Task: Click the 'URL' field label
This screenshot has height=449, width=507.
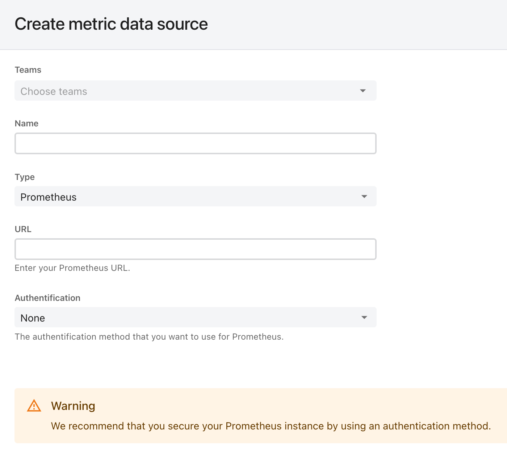Action: tap(23, 229)
